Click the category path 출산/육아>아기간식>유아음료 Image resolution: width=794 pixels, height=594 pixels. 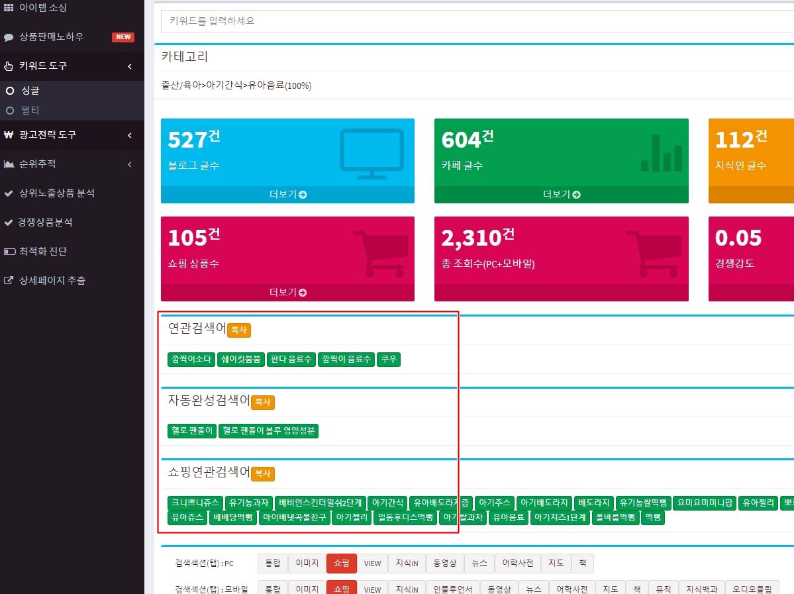point(236,85)
